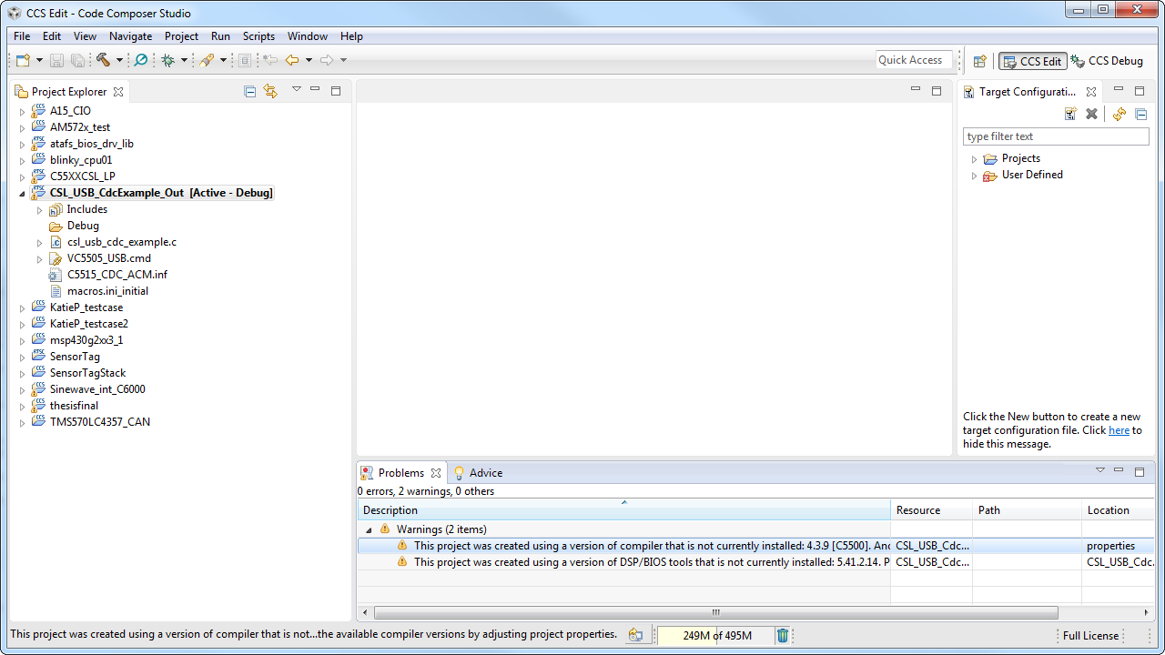Viewport: 1165px width, 655px height.
Task: Select VC5505_USB.cmd file
Action: pyautogui.click(x=108, y=258)
